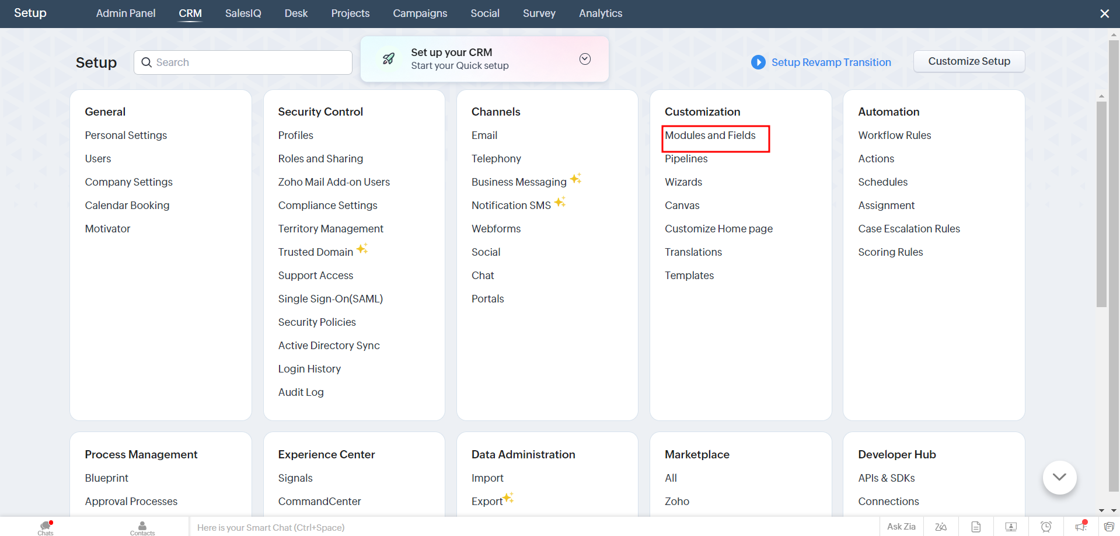Click the search magnifier icon
Image resolution: width=1120 pixels, height=536 pixels.
[x=146, y=62]
